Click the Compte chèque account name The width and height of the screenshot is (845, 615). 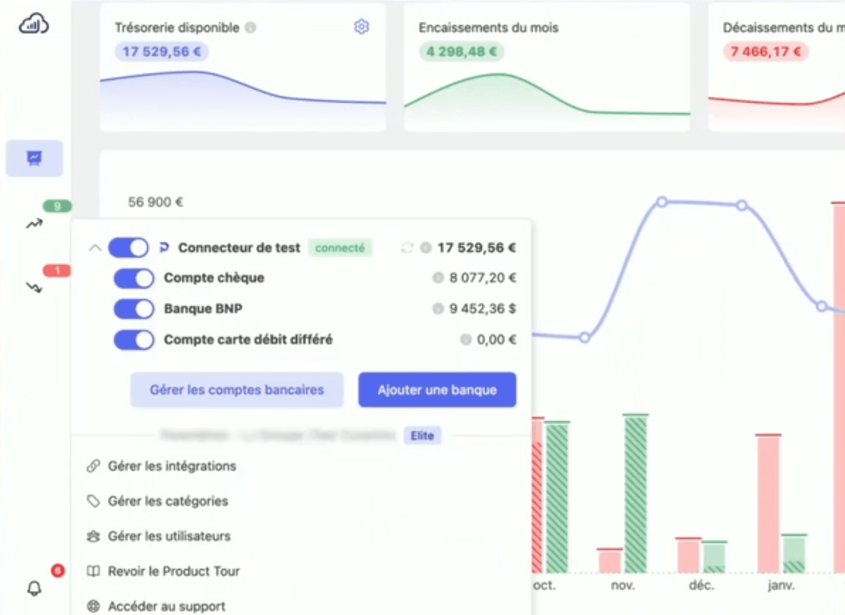click(x=214, y=277)
